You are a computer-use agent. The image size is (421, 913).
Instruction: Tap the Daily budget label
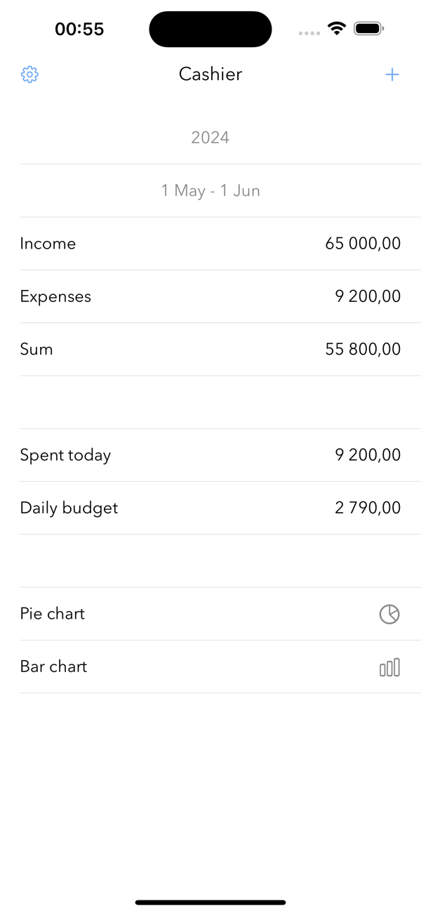tap(69, 508)
